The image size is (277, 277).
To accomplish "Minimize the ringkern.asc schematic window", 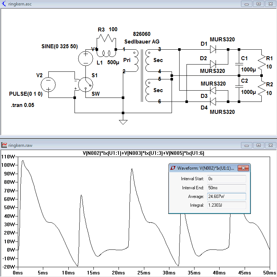I will click(246, 4).
